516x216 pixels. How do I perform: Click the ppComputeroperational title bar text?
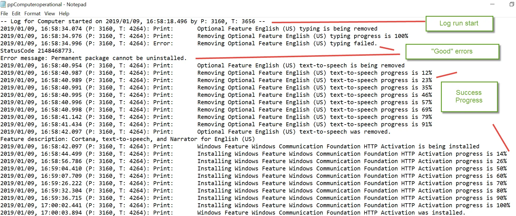pyautogui.click(x=47, y=4)
